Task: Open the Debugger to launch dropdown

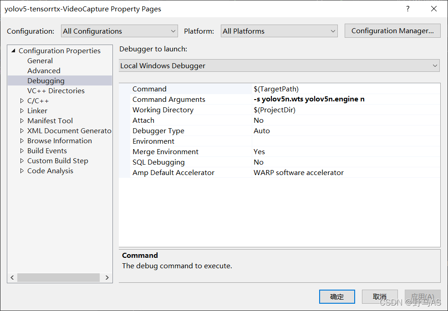Action: point(279,66)
